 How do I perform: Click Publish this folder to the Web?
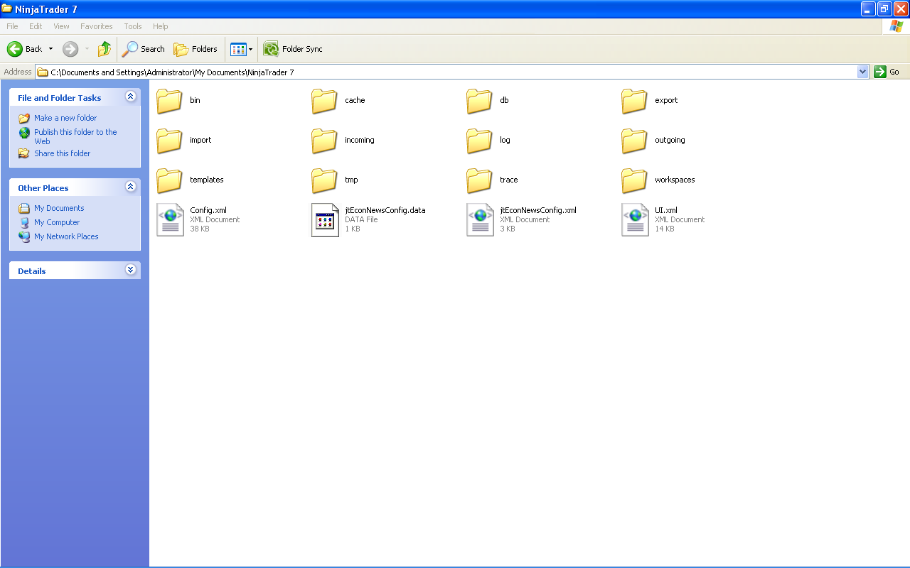click(x=75, y=136)
